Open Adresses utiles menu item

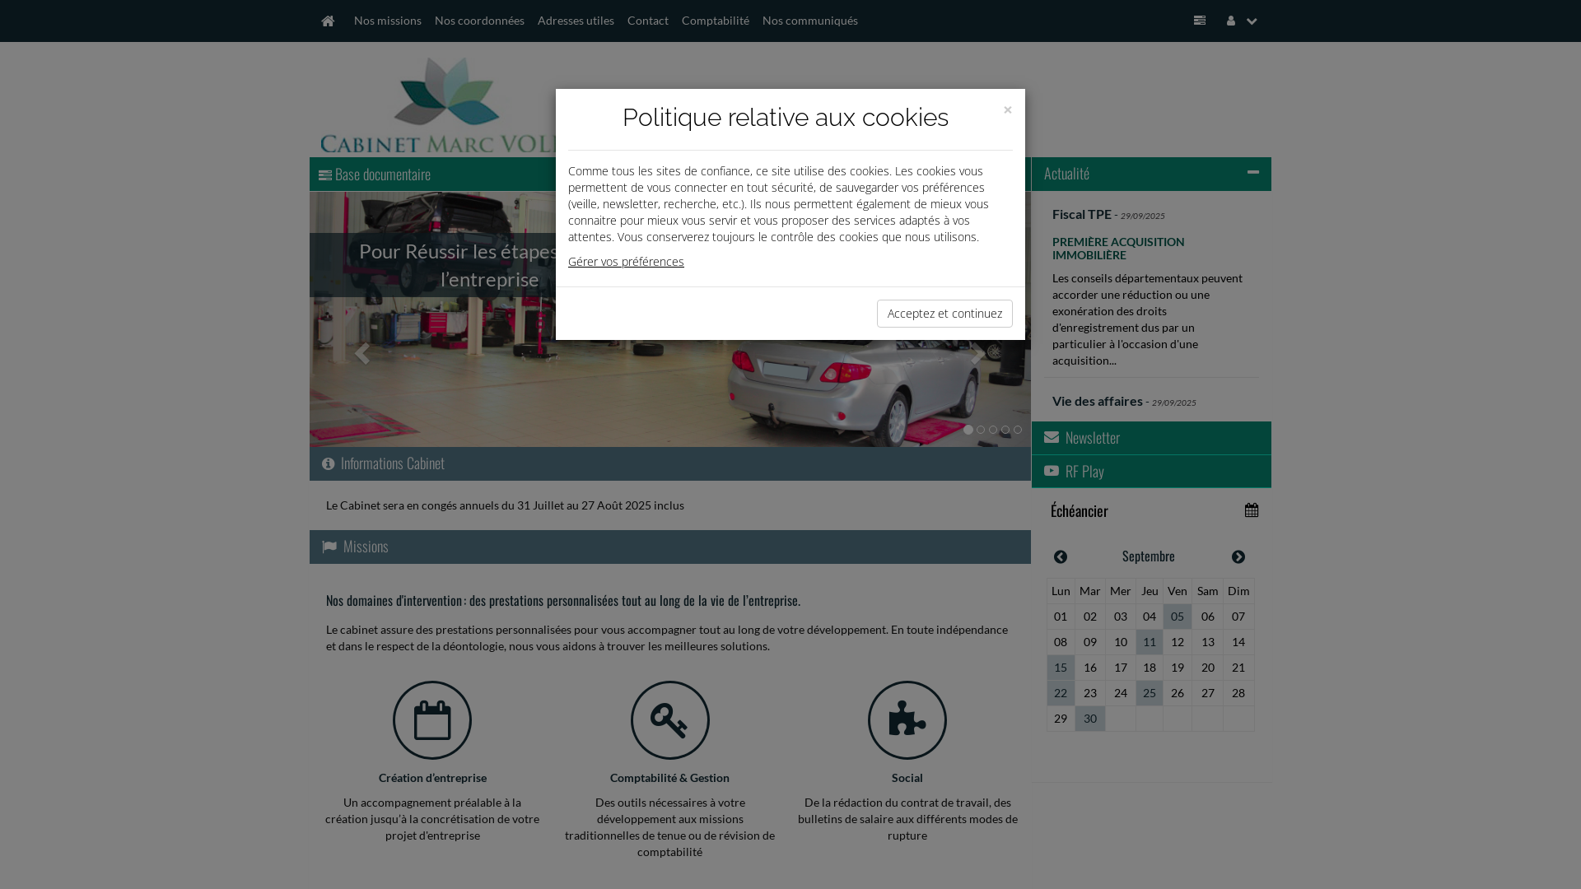(x=576, y=21)
